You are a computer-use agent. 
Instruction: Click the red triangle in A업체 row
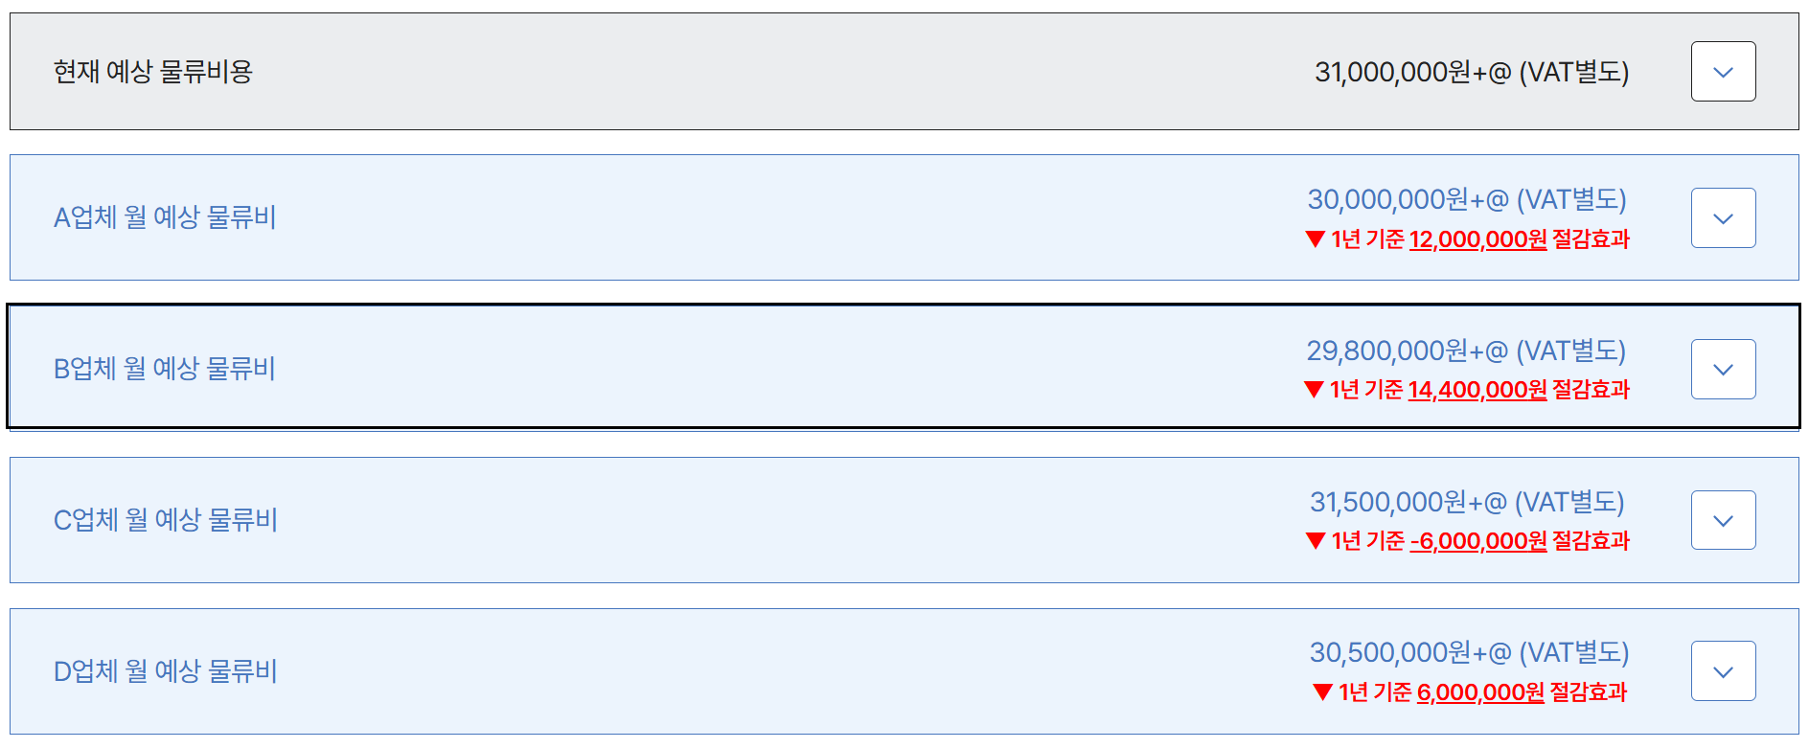click(x=1316, y=239)
